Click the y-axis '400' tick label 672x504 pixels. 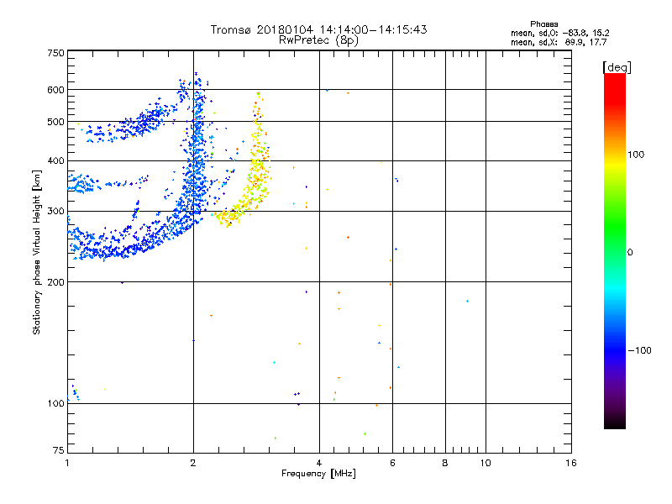pos(55,161)
